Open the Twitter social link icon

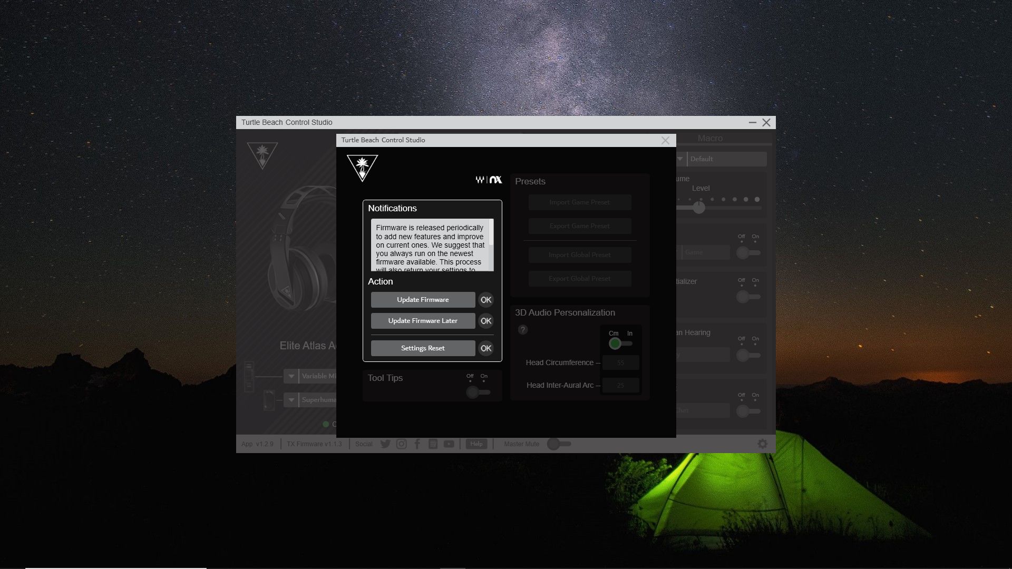pyautogui.click(x=385, y=444)
